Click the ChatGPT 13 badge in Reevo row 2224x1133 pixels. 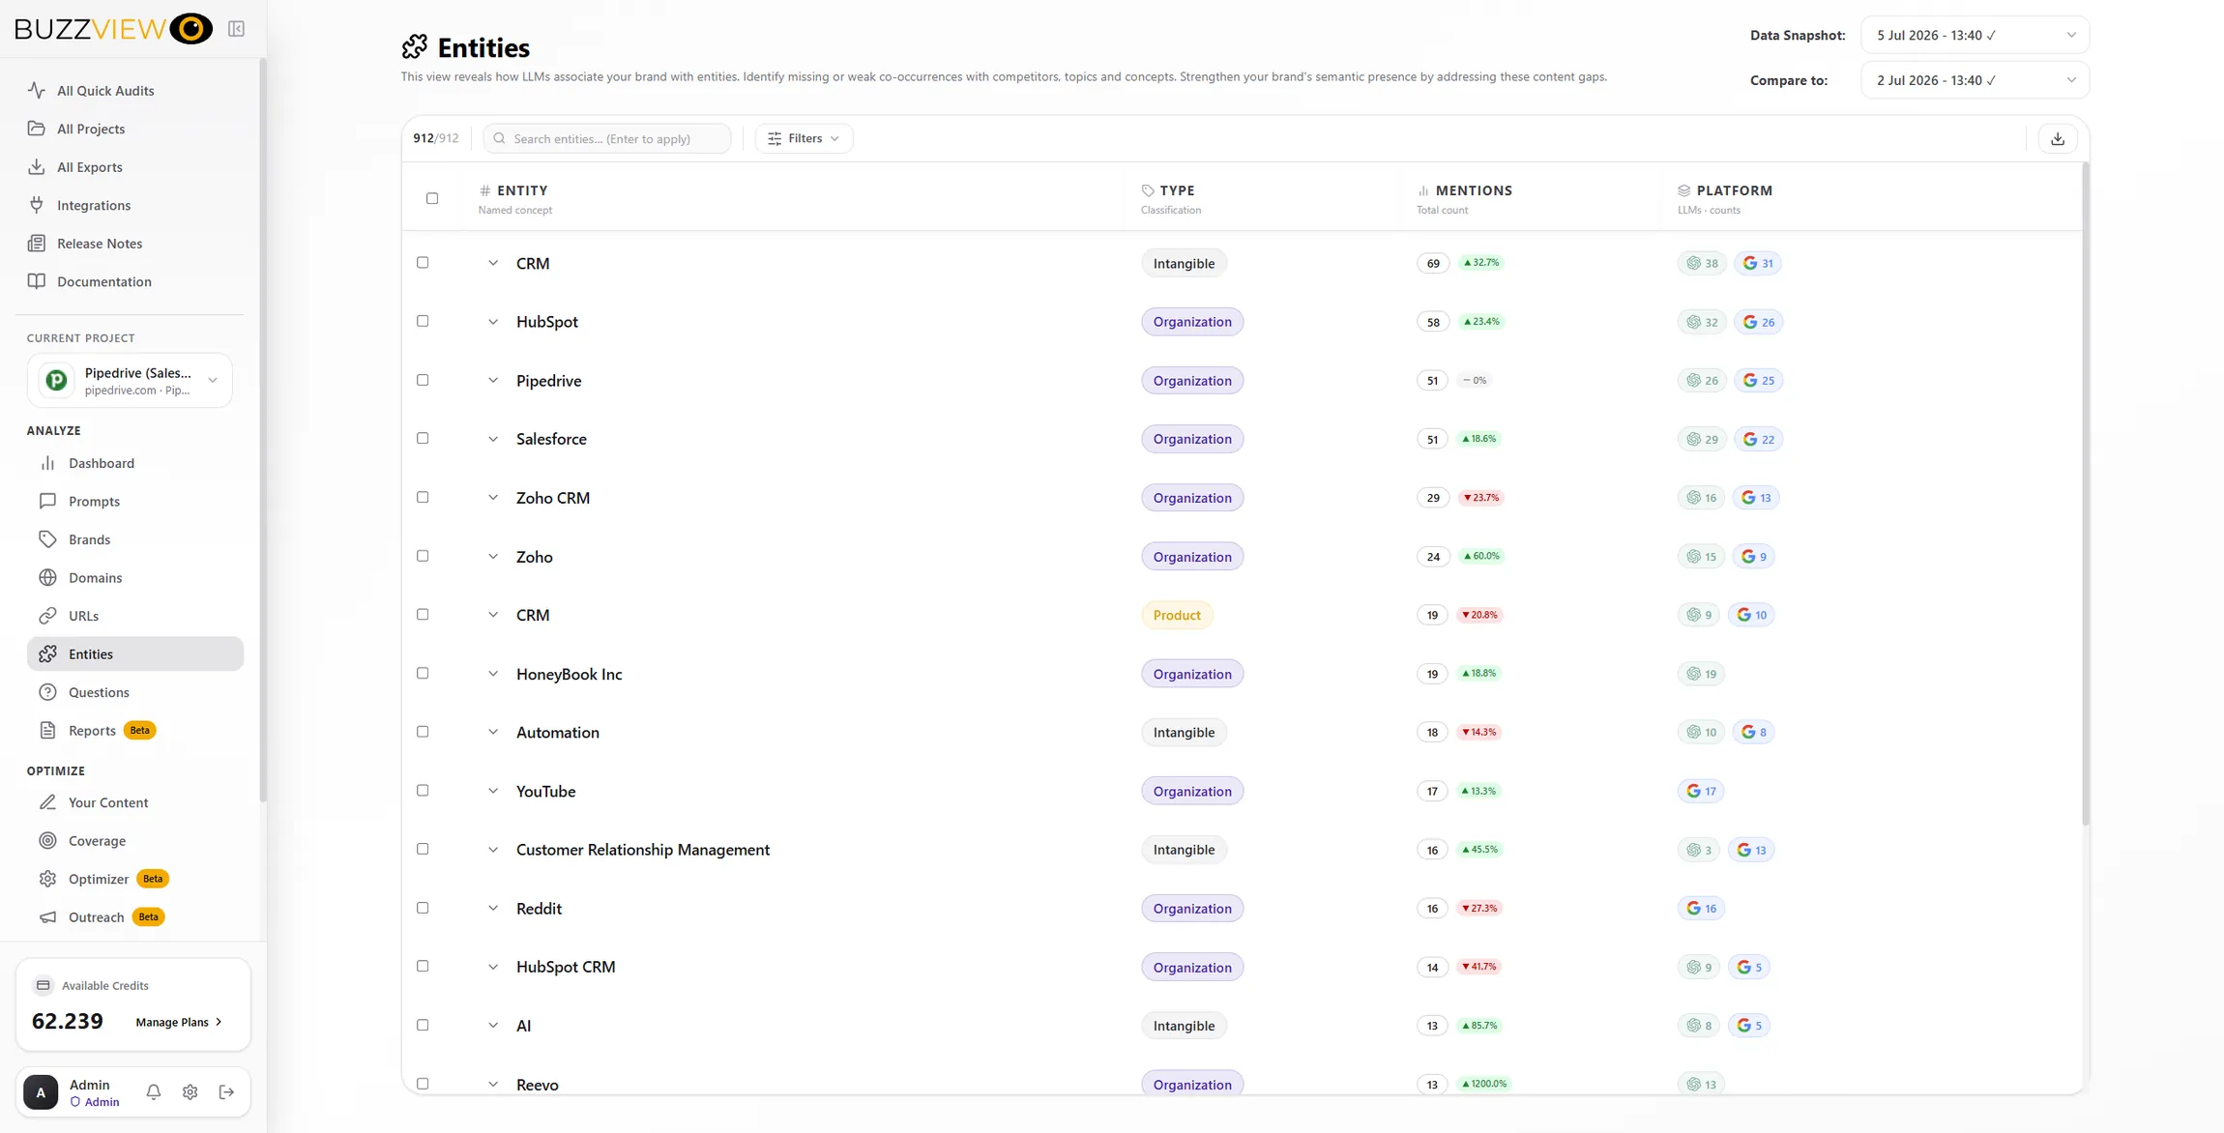click(1701, 1084)
